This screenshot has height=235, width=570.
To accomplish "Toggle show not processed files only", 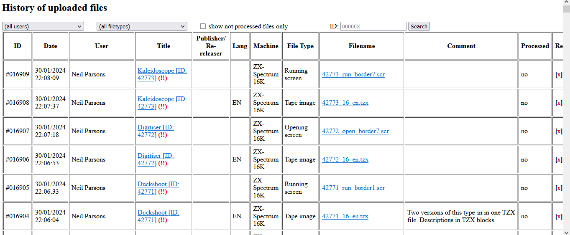I will click(x=203, y=26).
